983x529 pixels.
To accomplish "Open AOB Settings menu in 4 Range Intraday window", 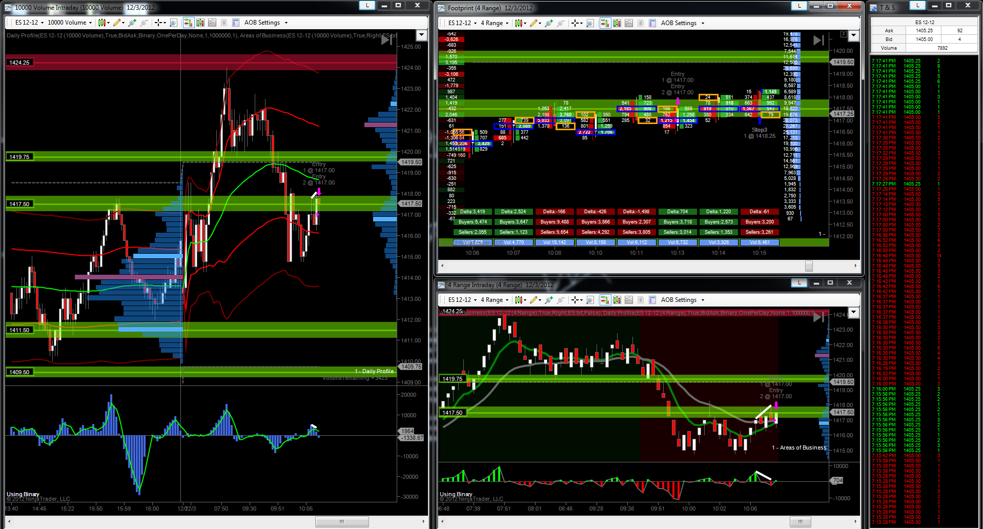I will (679, 300).
